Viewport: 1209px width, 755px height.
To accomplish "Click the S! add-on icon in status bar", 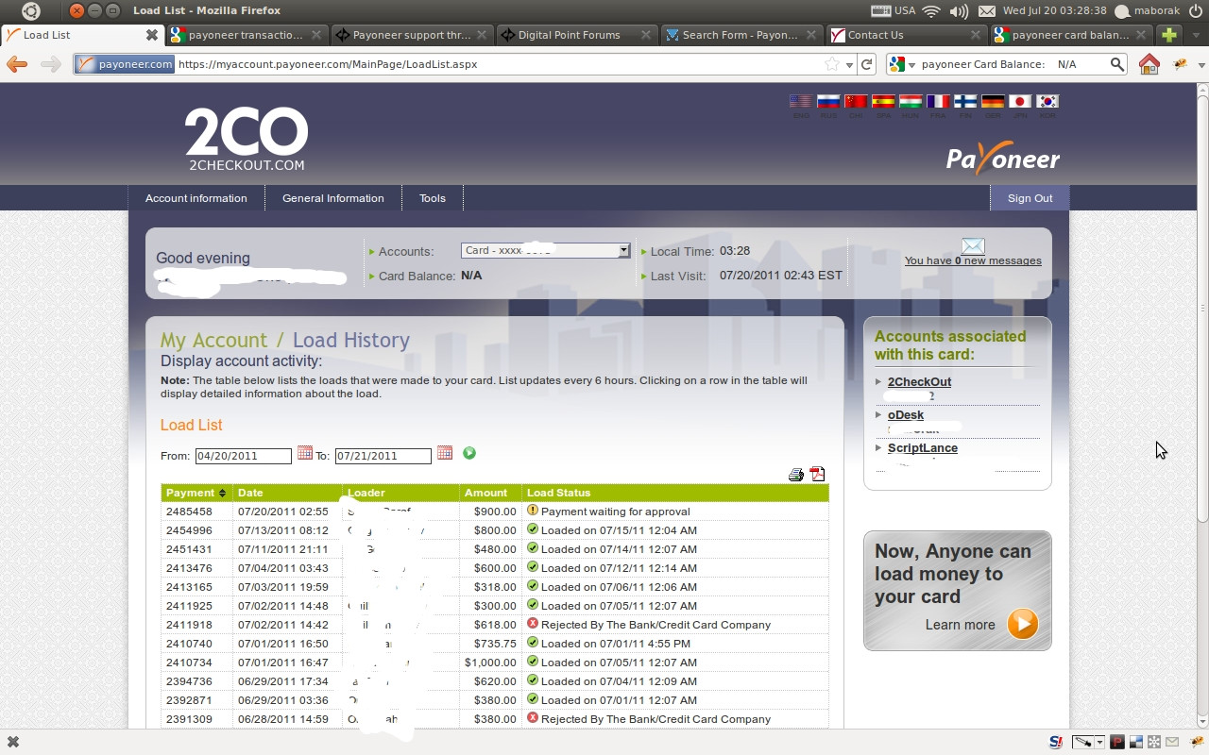I will click(x=1056, y=742).
